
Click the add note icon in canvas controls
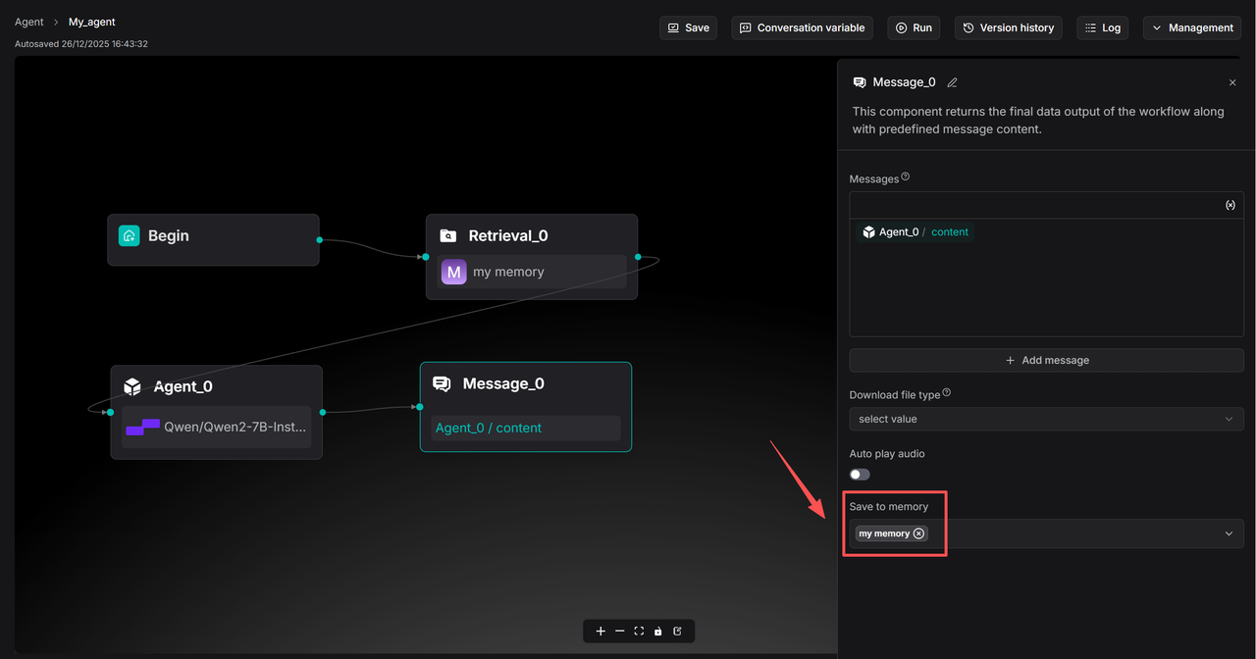point(678,632)
